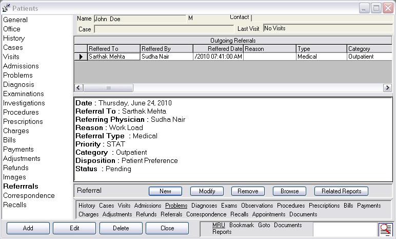Click the Add button
This screenshot has height=239, width=396.
[x=28, y=228]
